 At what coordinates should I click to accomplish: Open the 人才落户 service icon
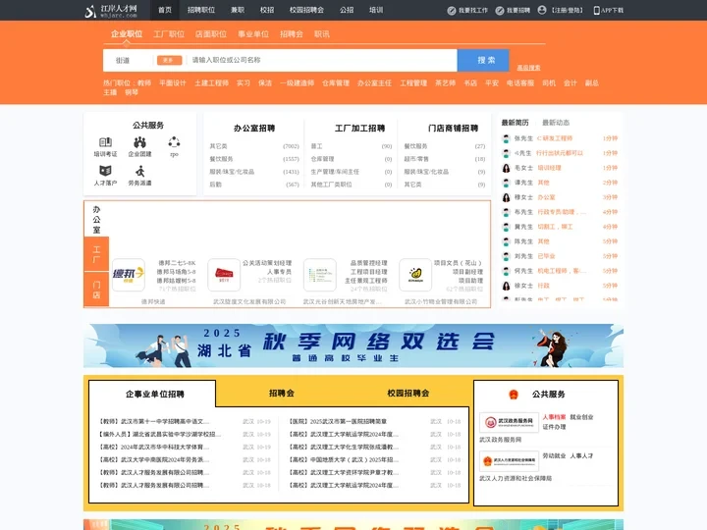coord(105,171)
